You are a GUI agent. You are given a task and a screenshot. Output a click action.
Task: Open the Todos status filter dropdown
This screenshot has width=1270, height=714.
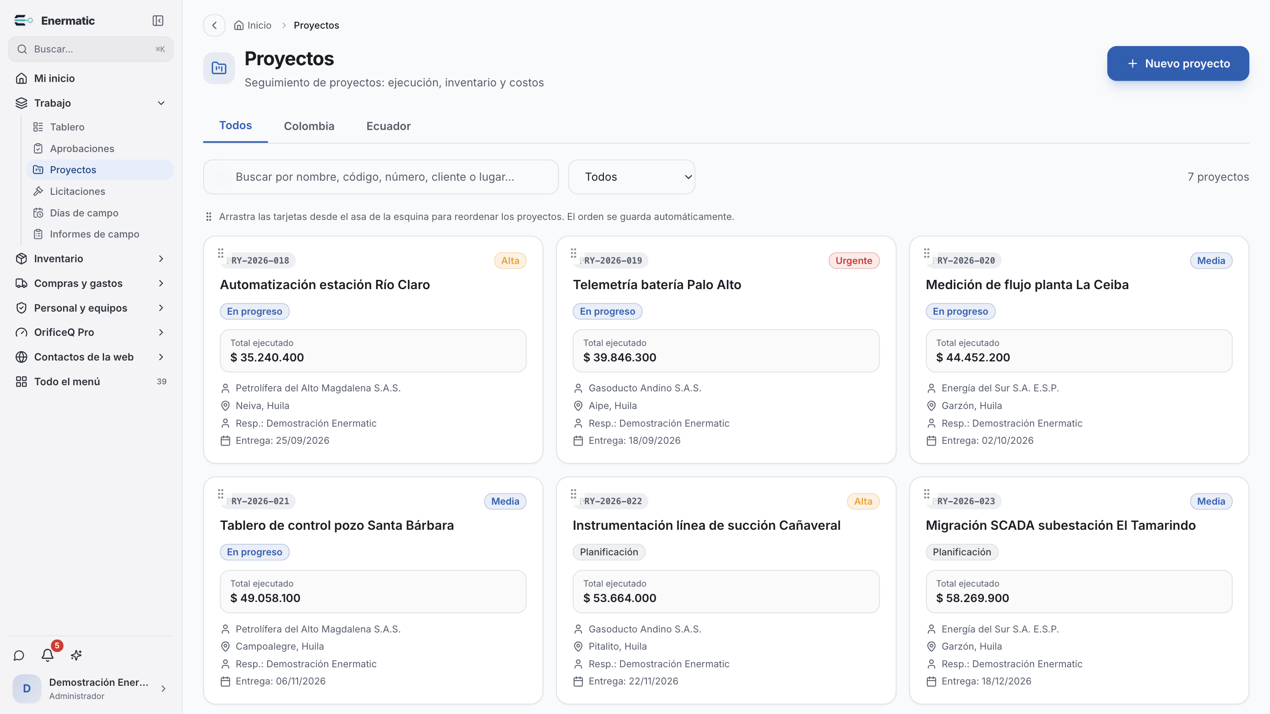coord(631,177)
